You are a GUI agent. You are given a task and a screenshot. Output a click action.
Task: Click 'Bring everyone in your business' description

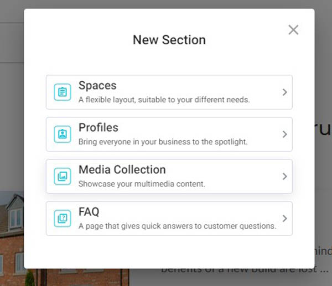coord(163,142)
